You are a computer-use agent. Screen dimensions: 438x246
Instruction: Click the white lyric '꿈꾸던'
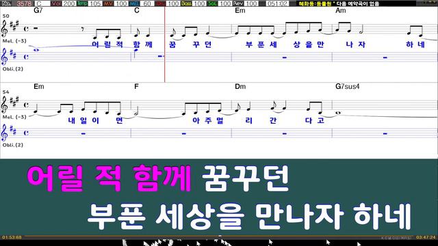[x=246, y=178]
